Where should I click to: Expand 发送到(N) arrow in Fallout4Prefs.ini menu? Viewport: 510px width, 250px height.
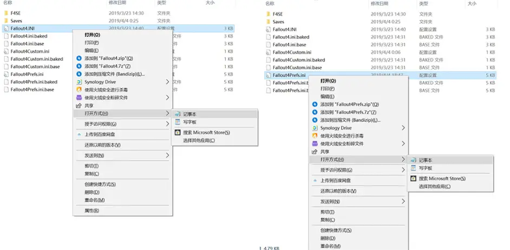click(x=403, y=201)
